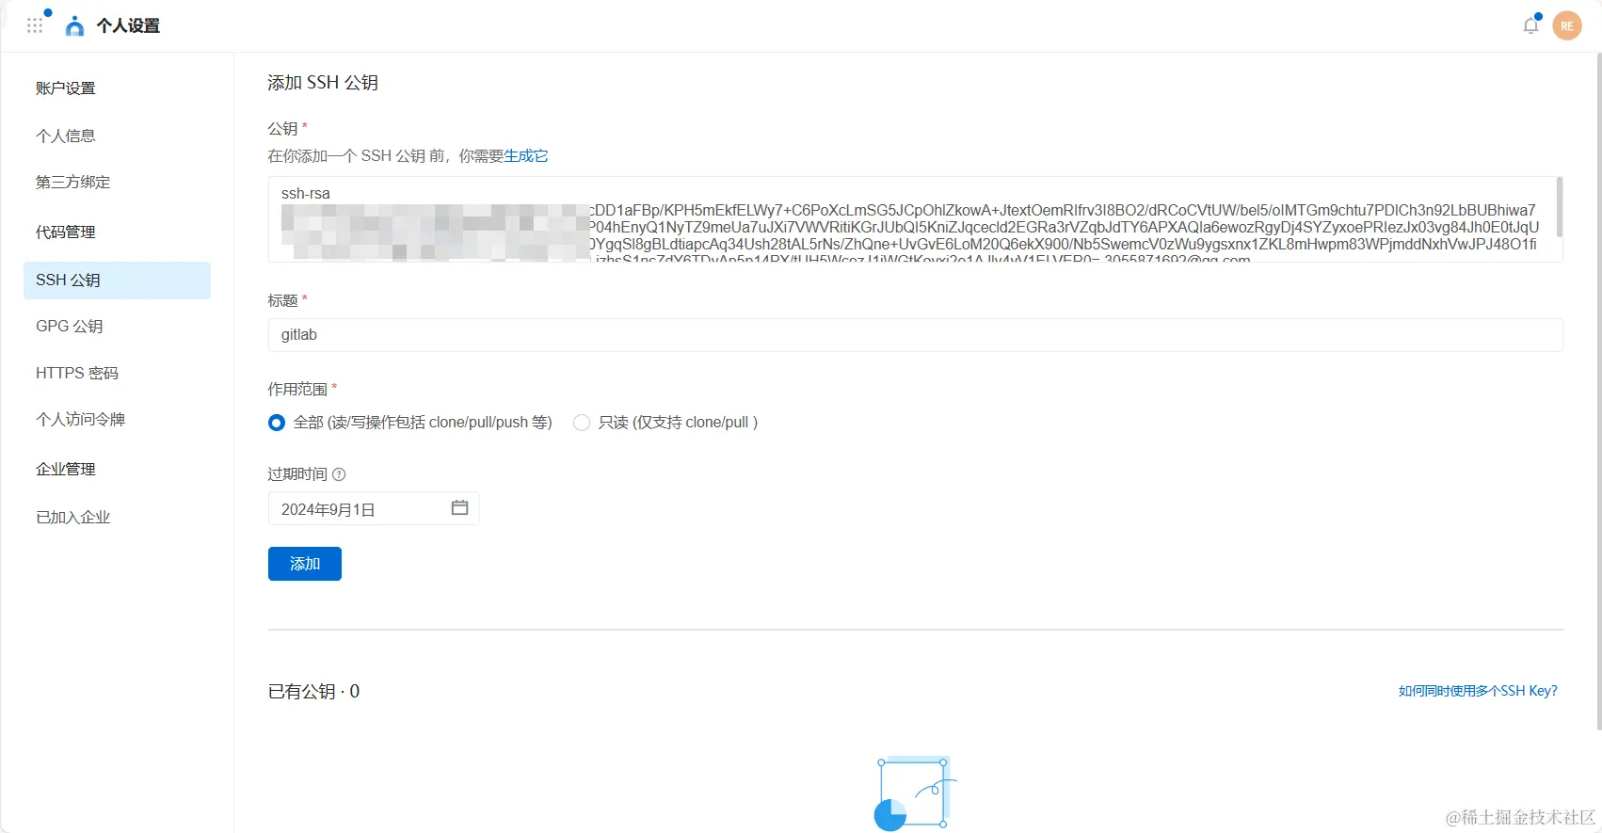Follow the 生成它 link
1602x833 pixels.
coord(526,155)
